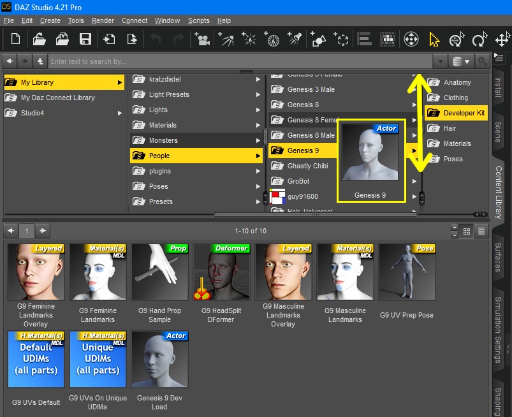Select the Hair folder
This screenshot has width=512, height=417.
click(456, 128)
